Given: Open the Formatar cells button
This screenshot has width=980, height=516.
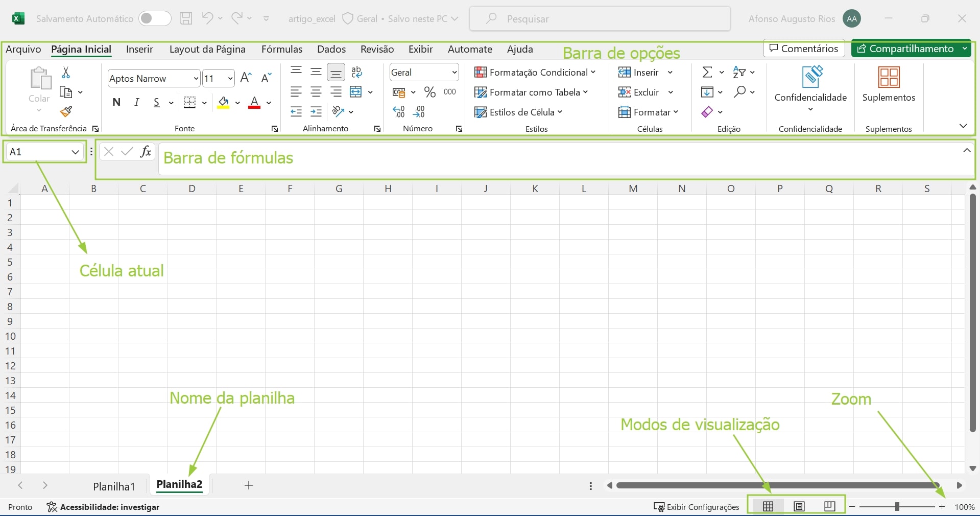Looking at the screenshot, I should 649,112.
